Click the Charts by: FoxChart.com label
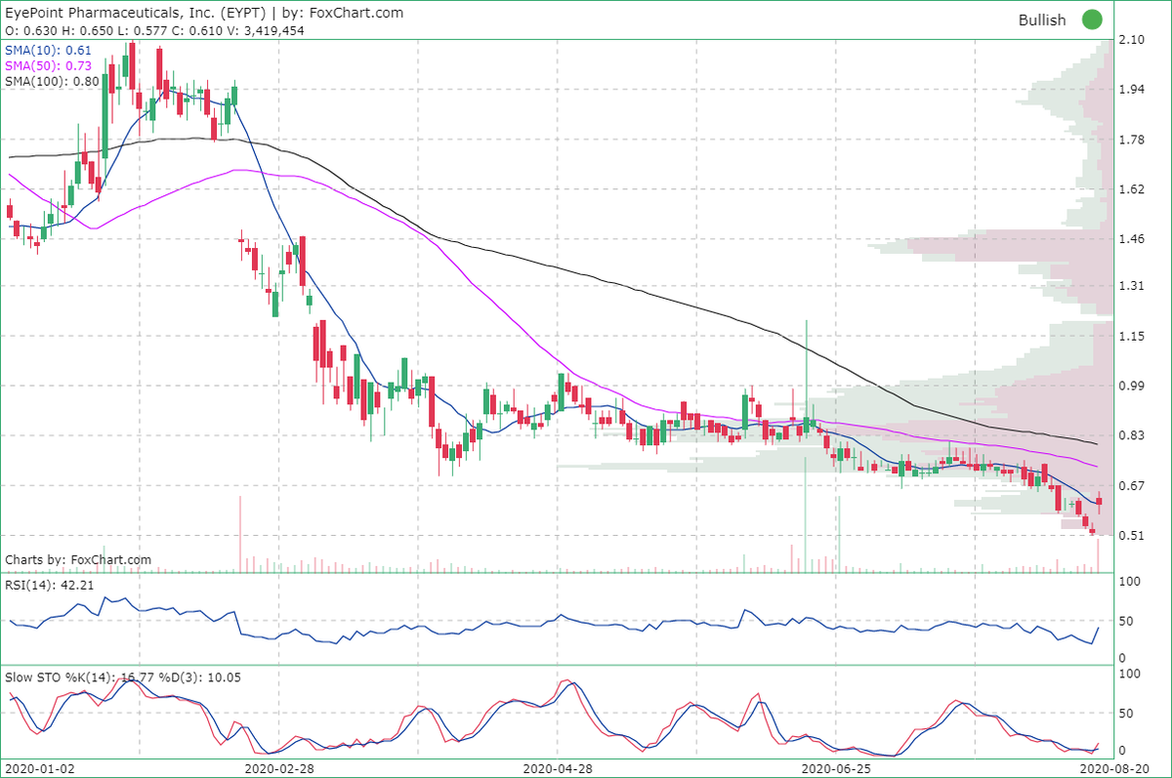Image resolution: width=1172 pixels, height=778 pixels. pos(78,560)
